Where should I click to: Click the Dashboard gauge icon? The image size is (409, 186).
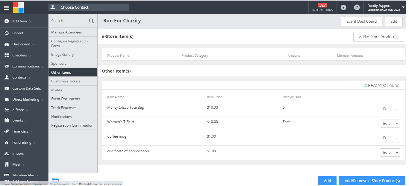(x=7, y=44)
